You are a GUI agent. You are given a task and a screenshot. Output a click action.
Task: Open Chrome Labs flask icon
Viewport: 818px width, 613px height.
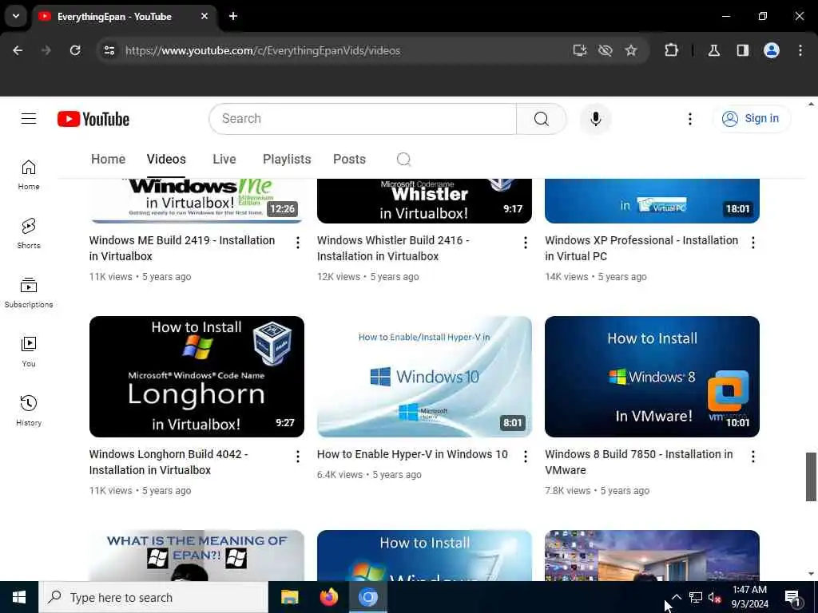tap(713, 50)
